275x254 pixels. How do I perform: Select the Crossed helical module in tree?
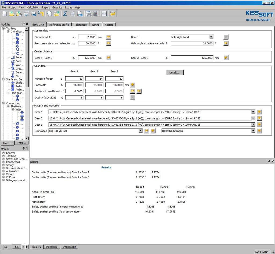[13, 69]
